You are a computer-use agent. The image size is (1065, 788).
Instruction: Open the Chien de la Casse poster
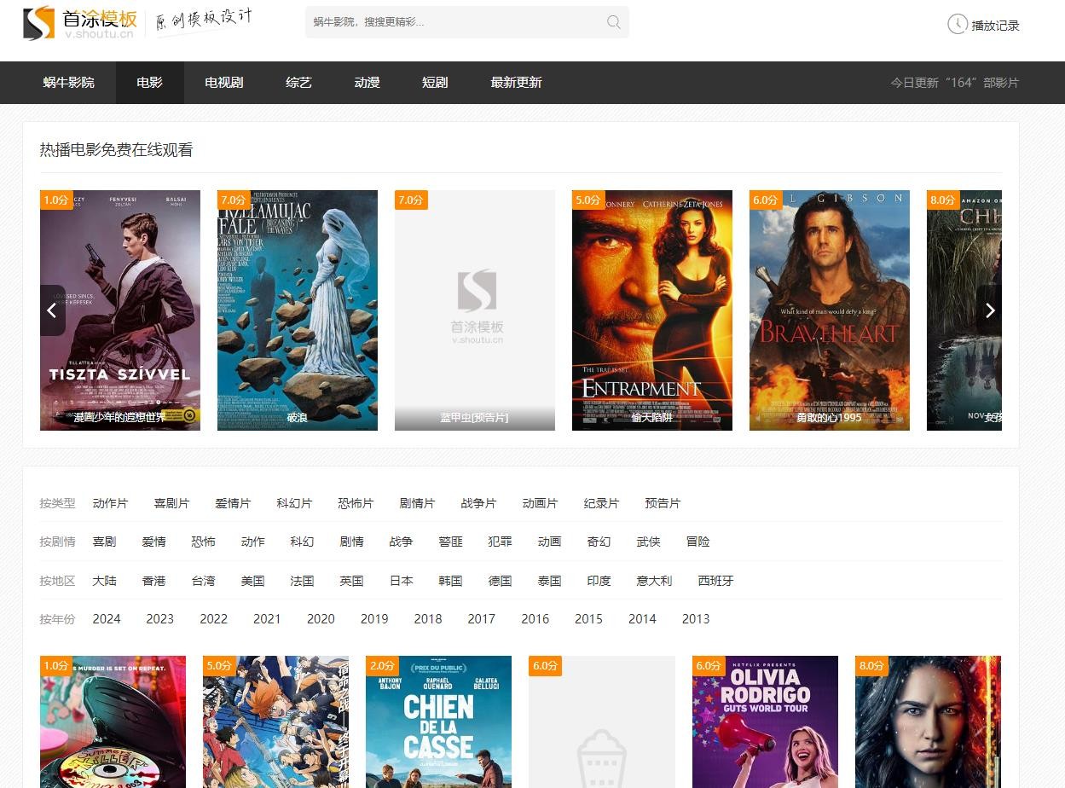pos(438,721)
